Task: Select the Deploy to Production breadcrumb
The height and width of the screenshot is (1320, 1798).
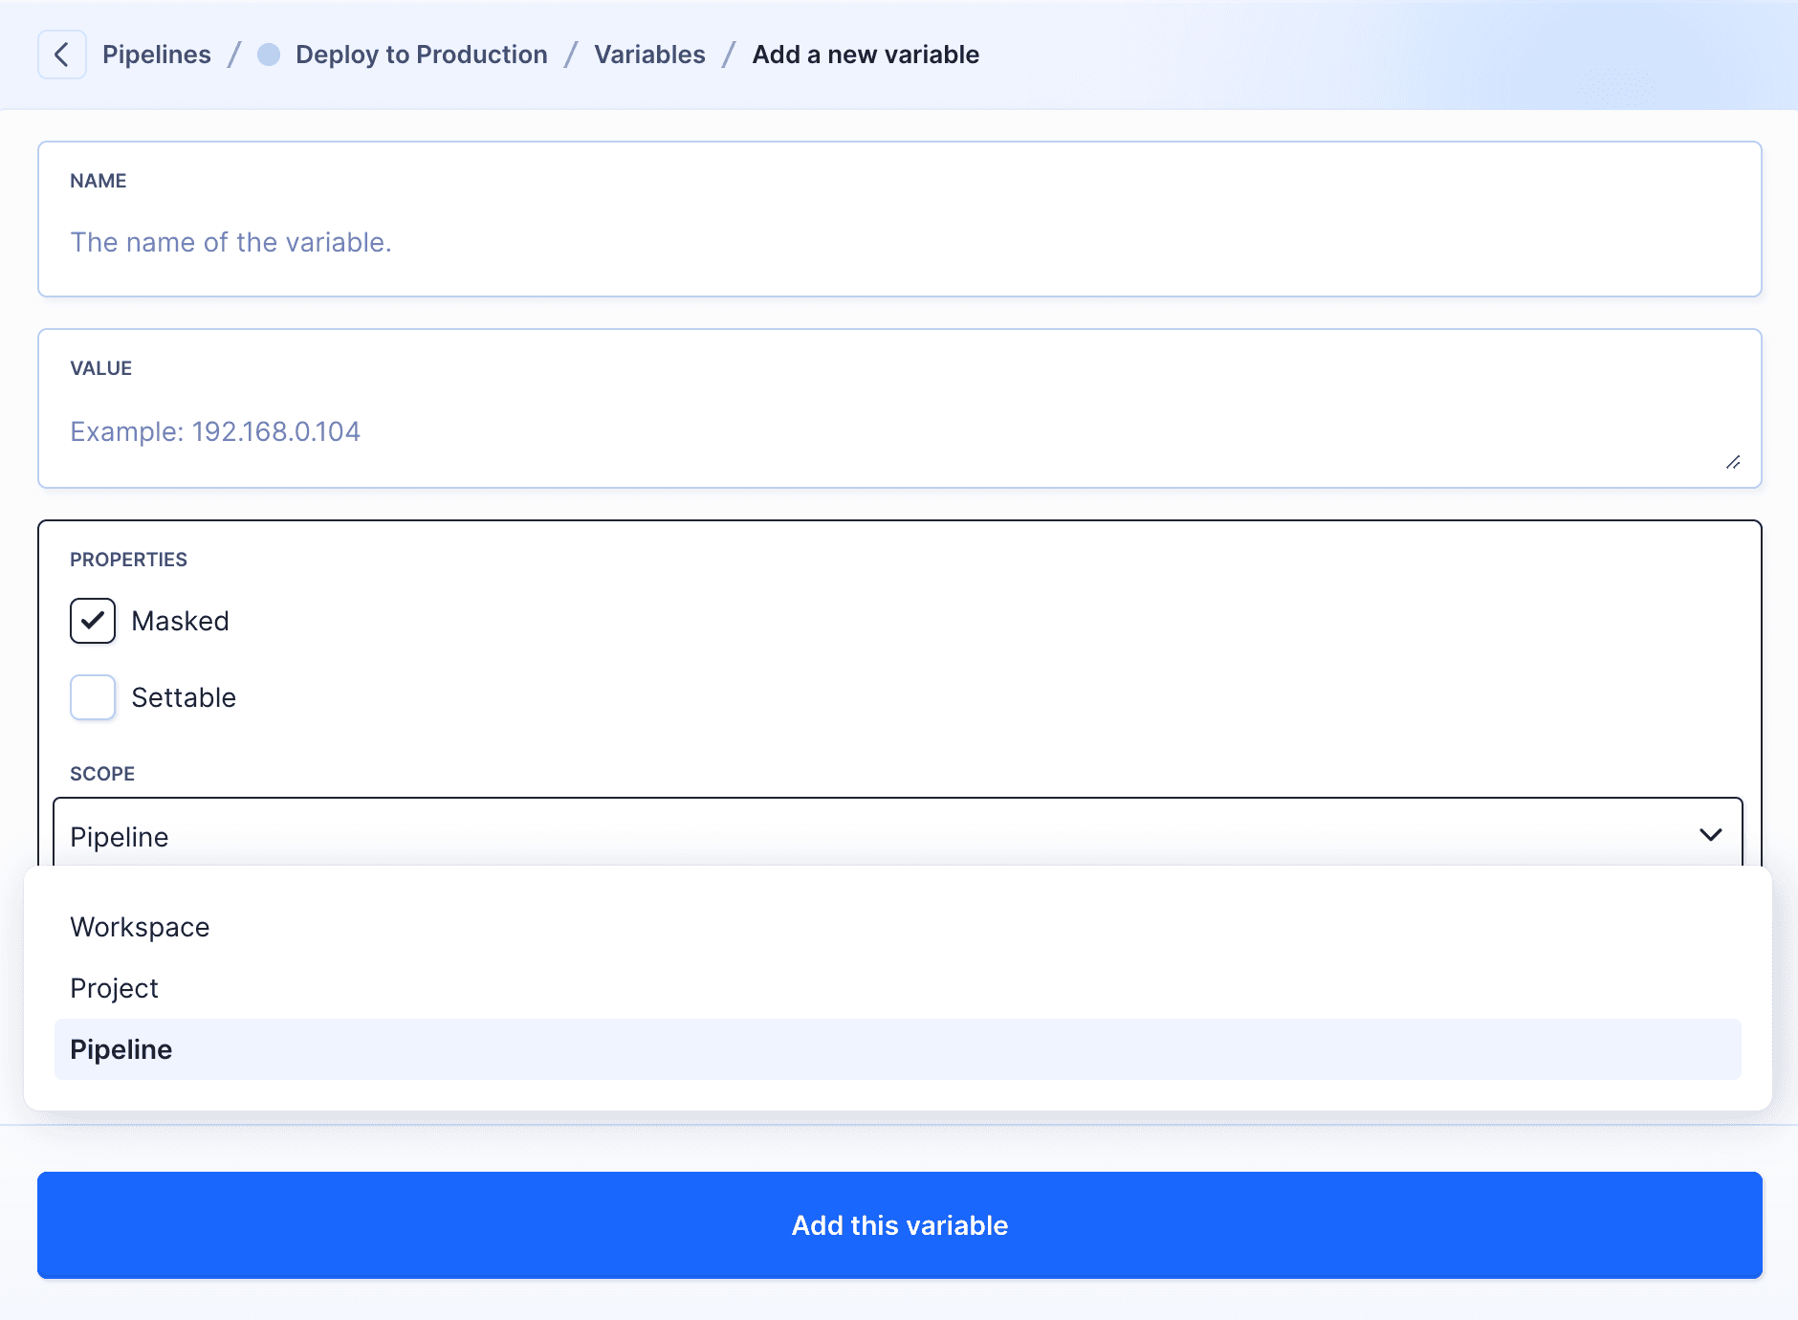Action: (421, 55)
